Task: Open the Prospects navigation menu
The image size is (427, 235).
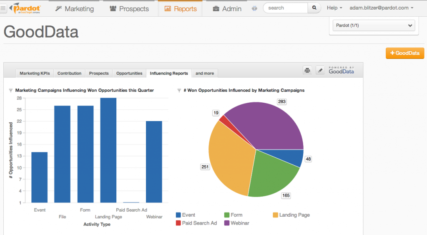Action: (x=129, y=9)
